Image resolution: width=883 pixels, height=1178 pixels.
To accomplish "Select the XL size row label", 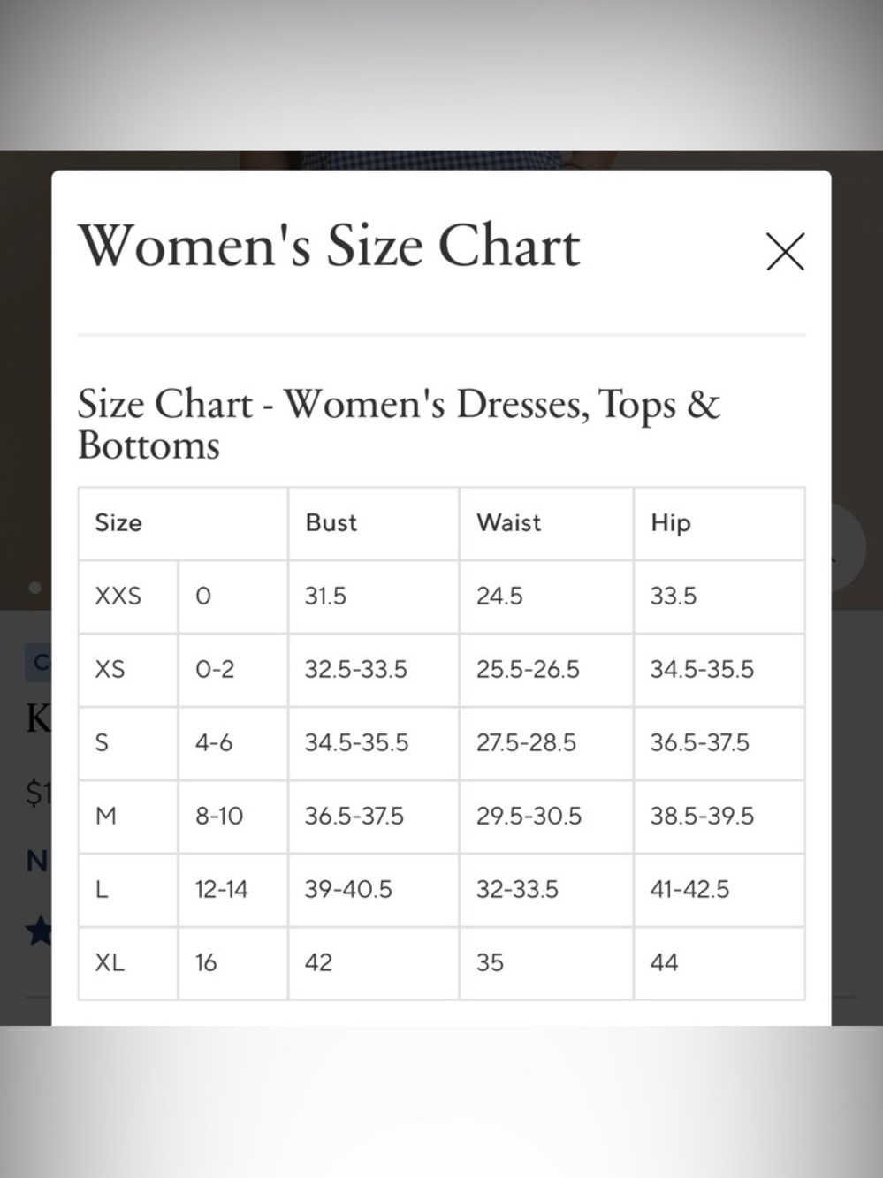I will pyautogui.click(x=110, y=962).
